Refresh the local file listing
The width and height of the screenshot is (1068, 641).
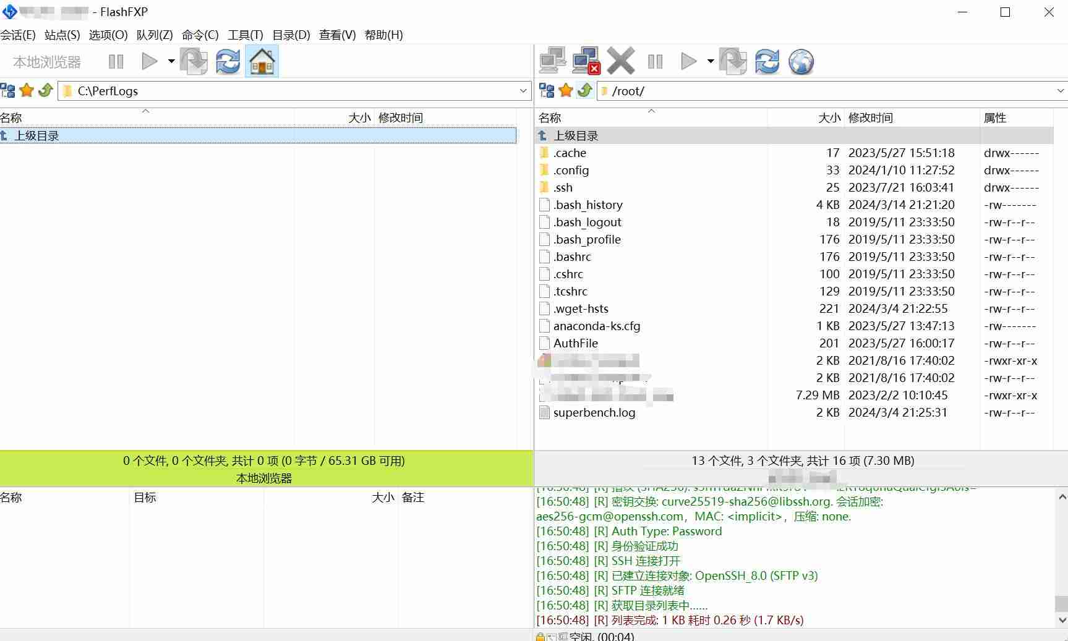coord(227,61)
